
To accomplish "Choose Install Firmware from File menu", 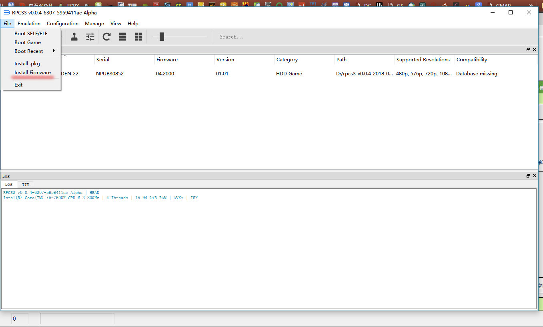I will click(32, 73).
